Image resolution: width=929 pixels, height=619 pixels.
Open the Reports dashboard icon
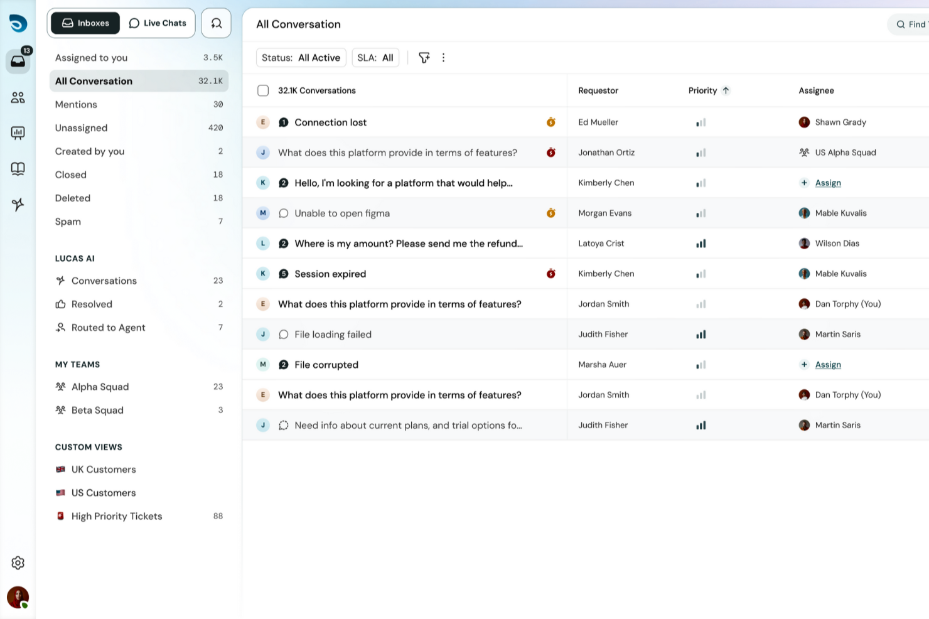click(x=18, y=132)
